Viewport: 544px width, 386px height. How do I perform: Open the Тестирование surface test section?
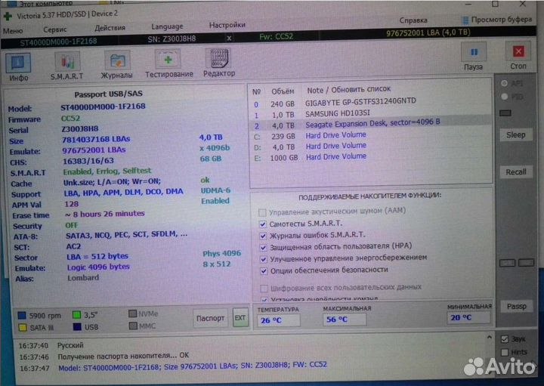(x=168, y=63)
